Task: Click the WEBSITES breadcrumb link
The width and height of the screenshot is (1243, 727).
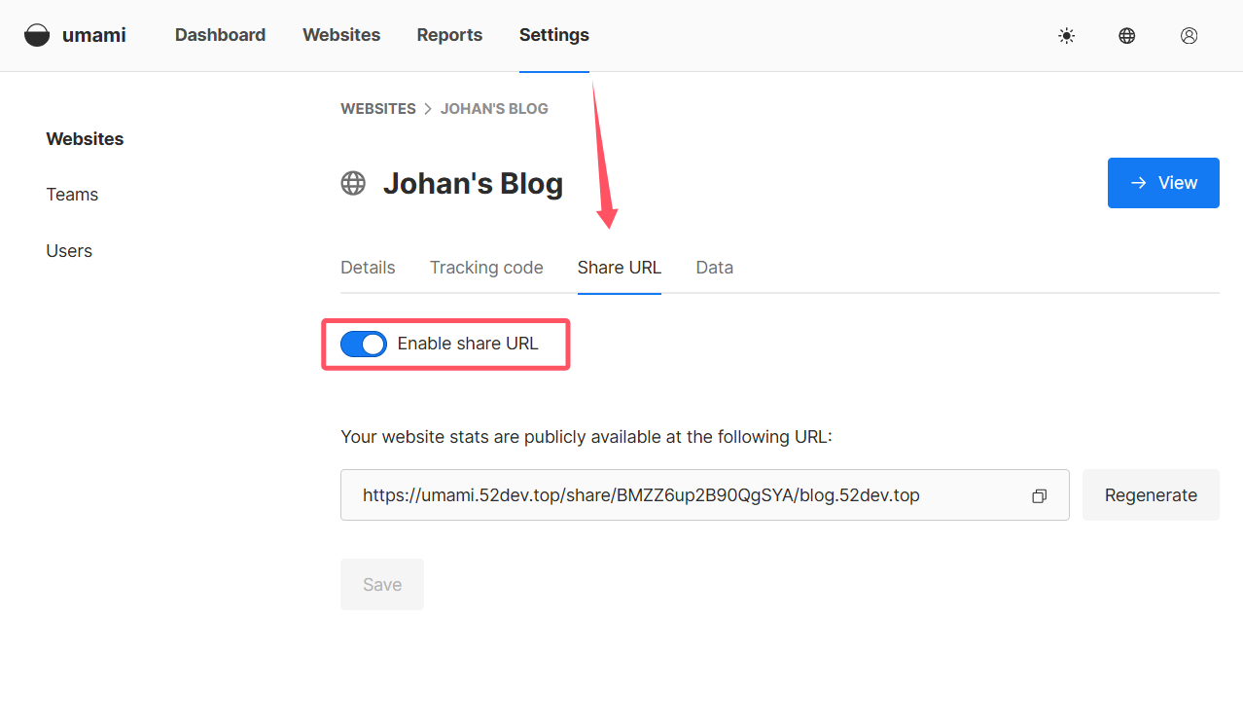Action: pos(377,109)
